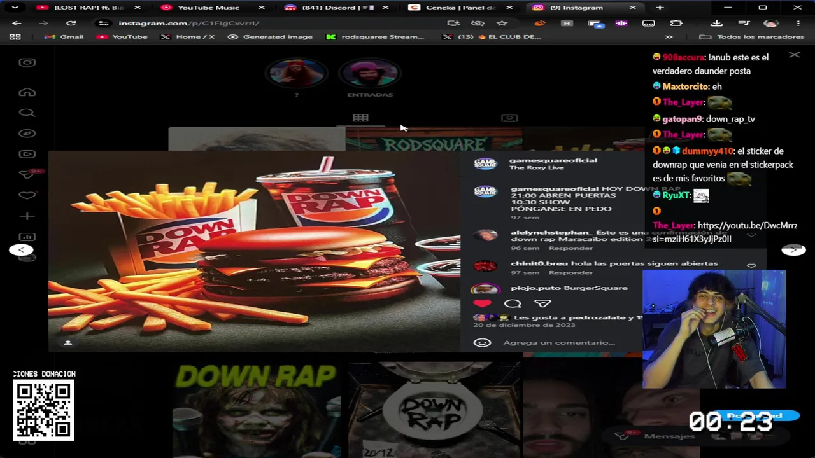The image size is (815, 458).
Task: Open the browser three-dot menu
Action: (797, 23)
